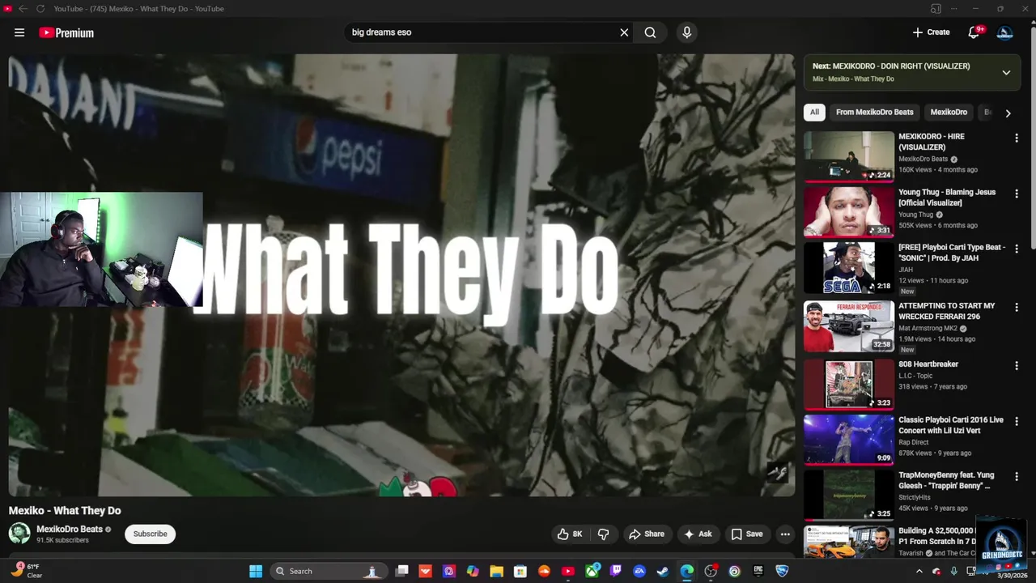Open SoundCloud from the taskbar
The width and height of the screenshot is (1036, 583).
click(x=544, y=571)
